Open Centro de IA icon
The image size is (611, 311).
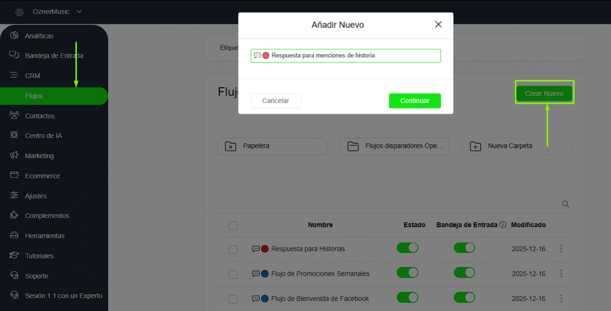[14, 136]
